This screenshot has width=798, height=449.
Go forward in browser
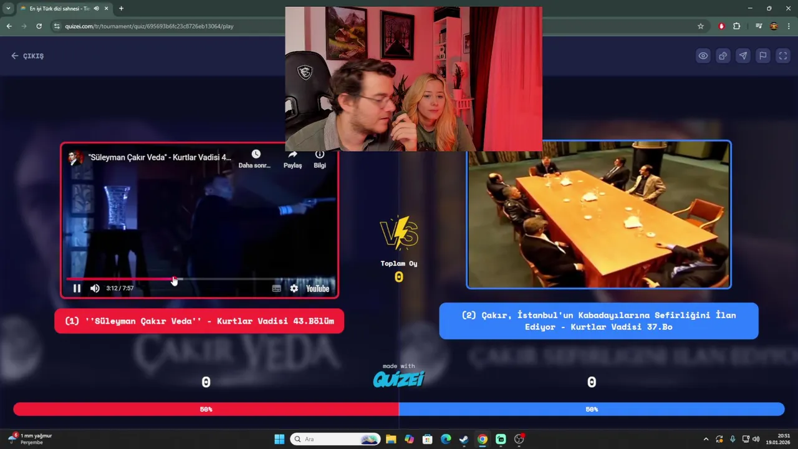[24, 26]
